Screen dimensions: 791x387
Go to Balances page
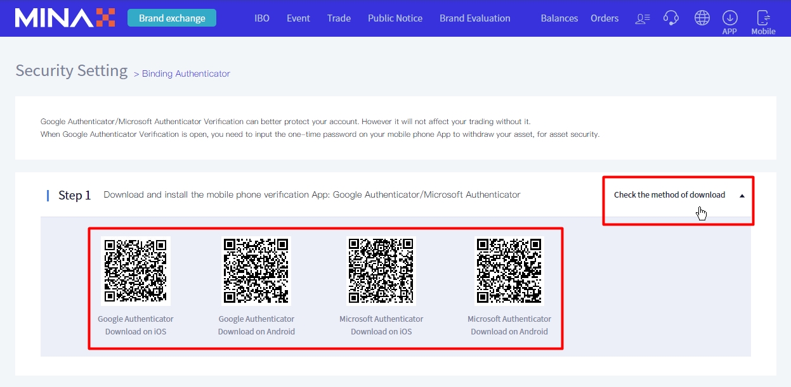(x=559, y=18)
